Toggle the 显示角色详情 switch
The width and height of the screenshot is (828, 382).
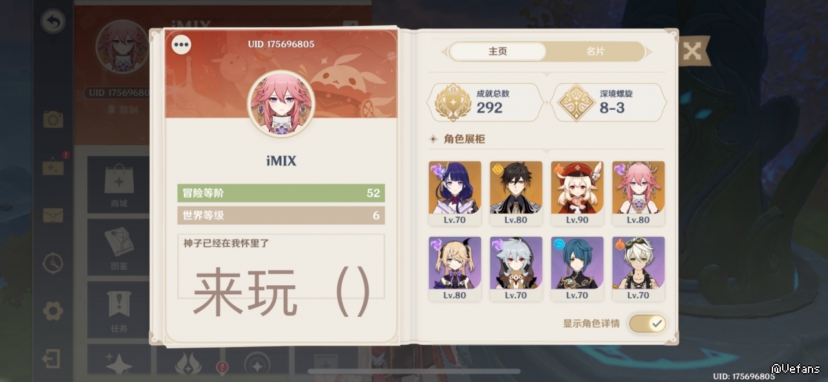coord(647,323)
